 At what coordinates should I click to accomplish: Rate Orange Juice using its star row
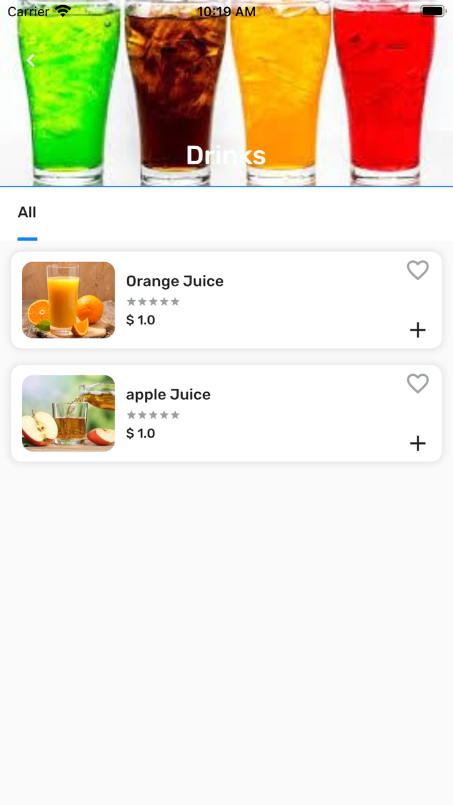(153, 302)
